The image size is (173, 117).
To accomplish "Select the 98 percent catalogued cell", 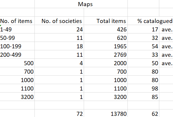I will pos(144,88).
